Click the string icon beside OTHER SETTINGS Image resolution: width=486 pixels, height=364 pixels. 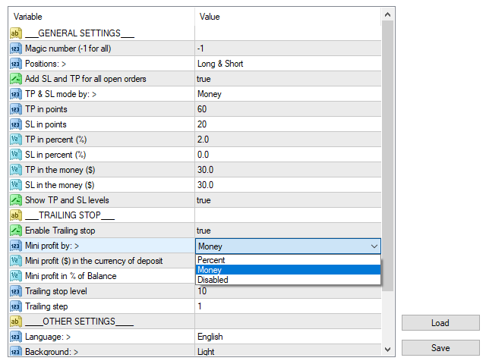click(x=15, y=322)
